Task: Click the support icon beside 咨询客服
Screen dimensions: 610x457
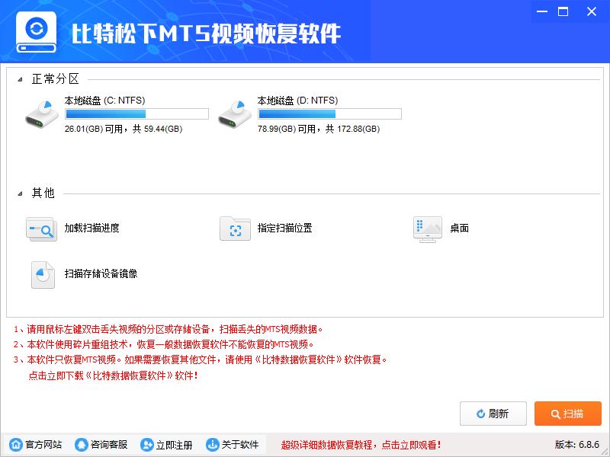Action: point(82,445)
